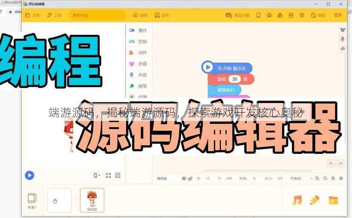Open the microphone sound panel icon
Screen dimensions: 352x218
342,39
